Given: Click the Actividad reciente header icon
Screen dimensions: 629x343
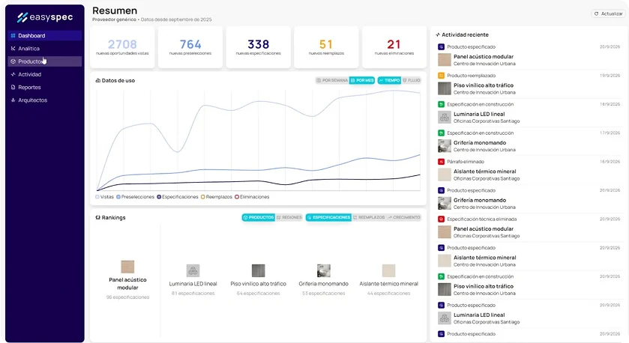Looking at the screenshot, I should (x=438, y=35).
